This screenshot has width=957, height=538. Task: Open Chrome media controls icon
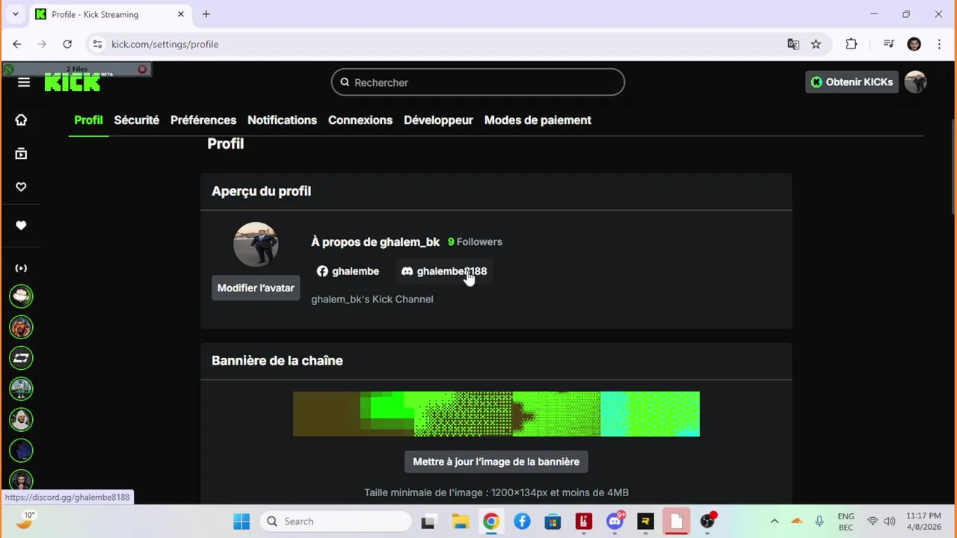coord(888,44)
